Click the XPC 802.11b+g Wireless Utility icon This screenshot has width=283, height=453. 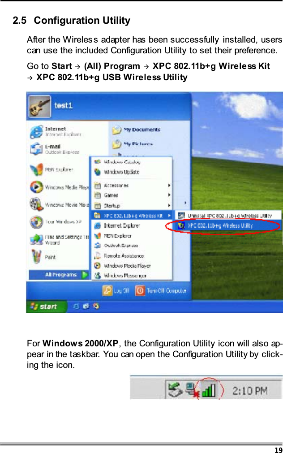point(181,226)
